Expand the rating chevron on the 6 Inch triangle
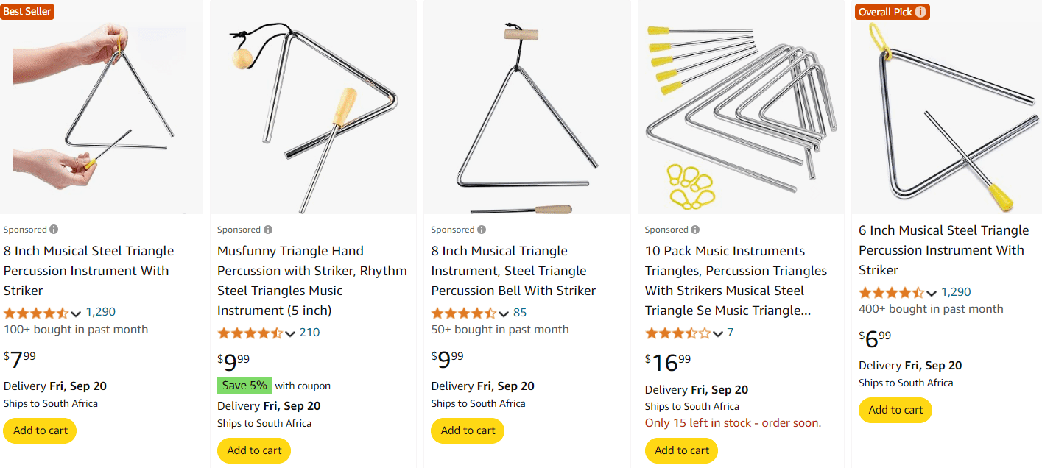Viewport: 1042px width, 468px height. click(931, 293)
